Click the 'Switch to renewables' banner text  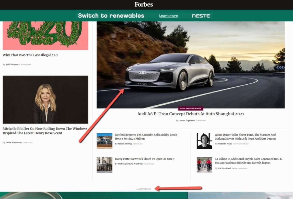tap(111, 15)
